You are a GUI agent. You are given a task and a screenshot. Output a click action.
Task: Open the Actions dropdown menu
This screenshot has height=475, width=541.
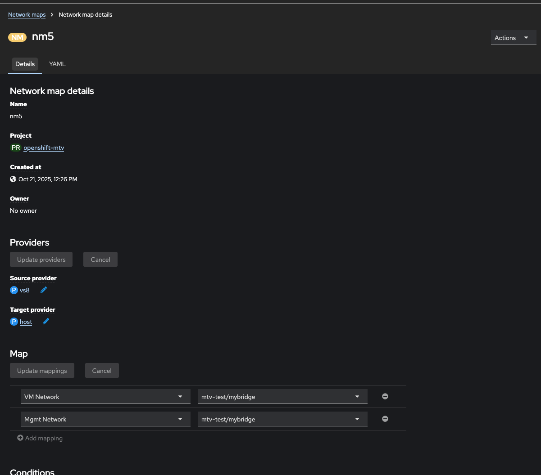[x=513, y=38]
